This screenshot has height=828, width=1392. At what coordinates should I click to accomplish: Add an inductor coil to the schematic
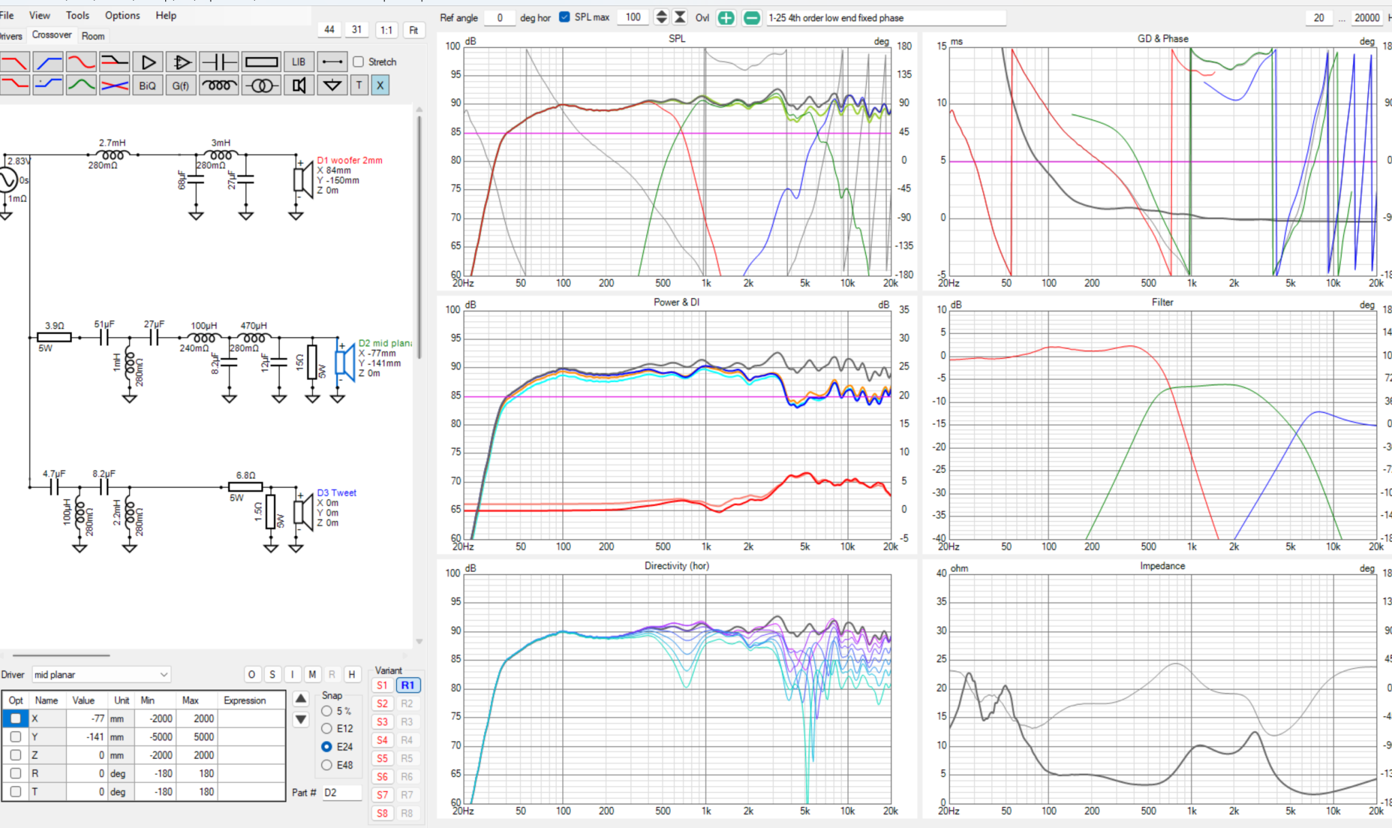219,85
